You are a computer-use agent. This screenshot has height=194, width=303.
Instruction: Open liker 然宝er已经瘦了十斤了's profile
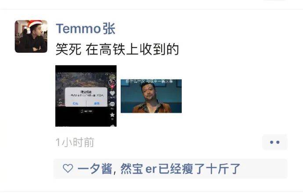coord(180,169)
